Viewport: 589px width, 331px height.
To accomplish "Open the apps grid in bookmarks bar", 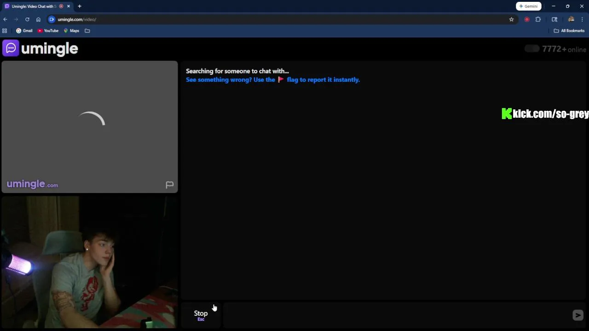I will 5,31.
